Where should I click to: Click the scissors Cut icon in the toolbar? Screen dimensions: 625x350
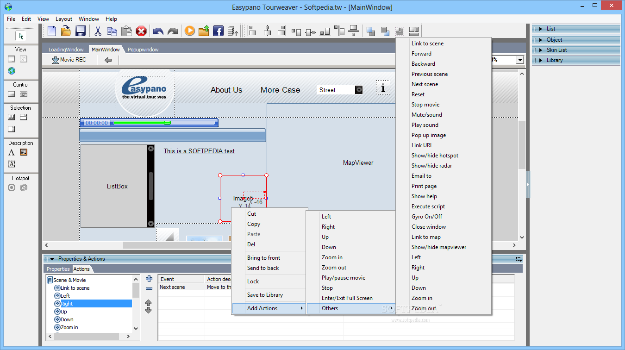(98, 31)
